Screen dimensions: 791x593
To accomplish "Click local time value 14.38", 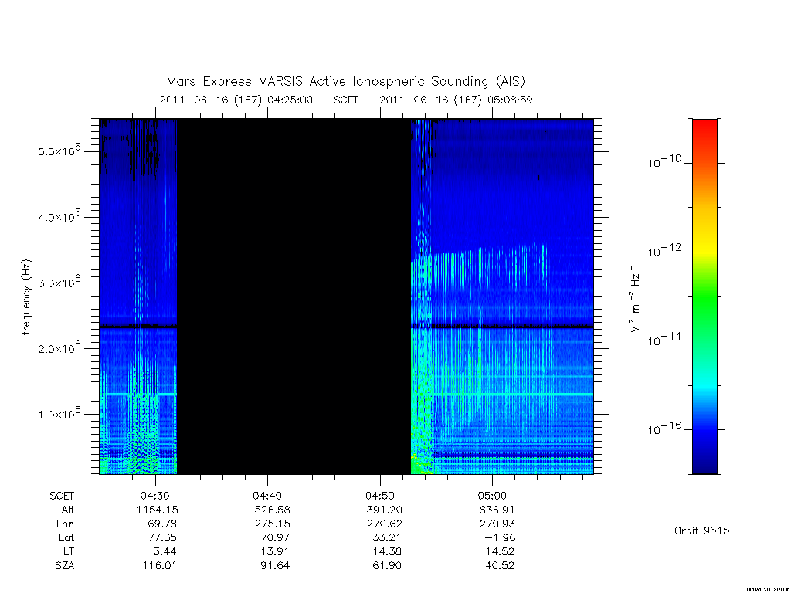I will [x=387, y=551].
